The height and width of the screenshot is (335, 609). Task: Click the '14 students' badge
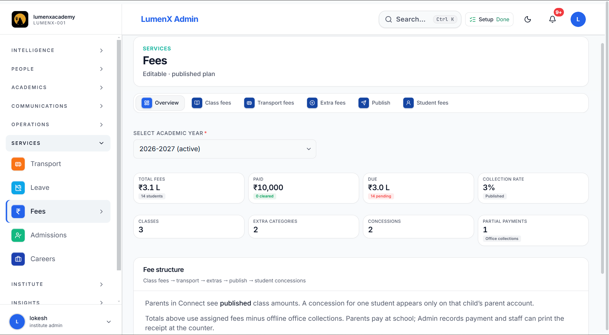[x=152, y=196]
